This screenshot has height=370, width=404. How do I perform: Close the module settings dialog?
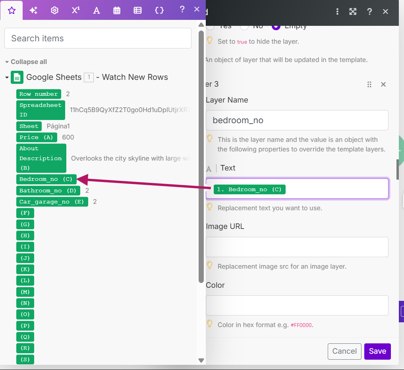click(x=385, y=12)
